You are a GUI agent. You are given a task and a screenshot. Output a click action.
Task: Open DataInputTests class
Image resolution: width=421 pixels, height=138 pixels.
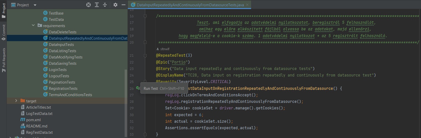tap(61, 44)
